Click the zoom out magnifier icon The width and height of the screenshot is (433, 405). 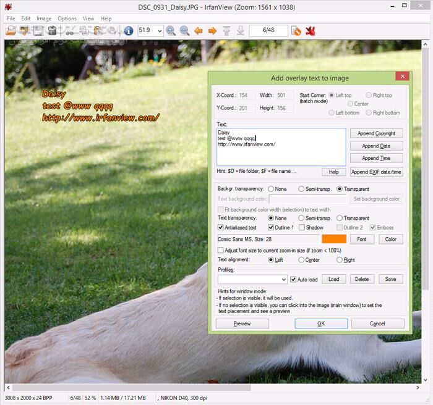(x=184, y=30)
